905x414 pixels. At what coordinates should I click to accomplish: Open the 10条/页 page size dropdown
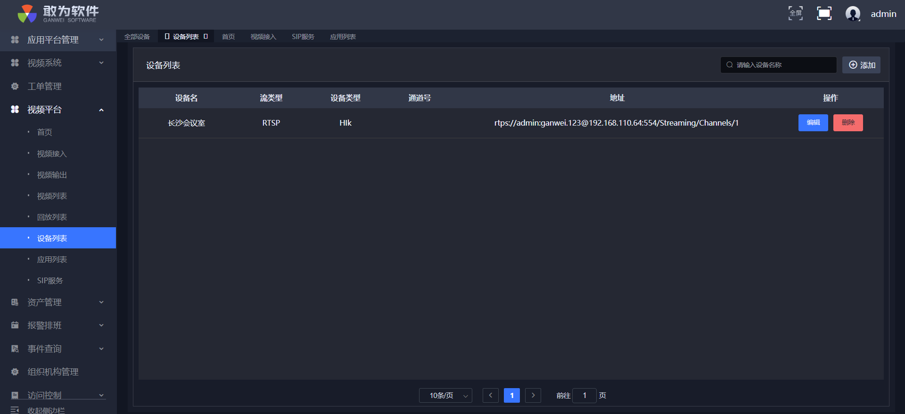click(x=445, y=396)
